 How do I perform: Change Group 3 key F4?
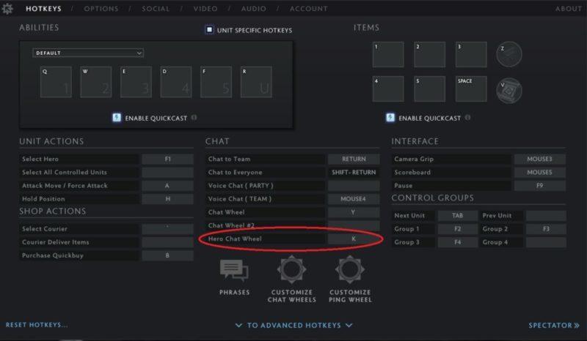pyautogui.click(x=457, y=242)
